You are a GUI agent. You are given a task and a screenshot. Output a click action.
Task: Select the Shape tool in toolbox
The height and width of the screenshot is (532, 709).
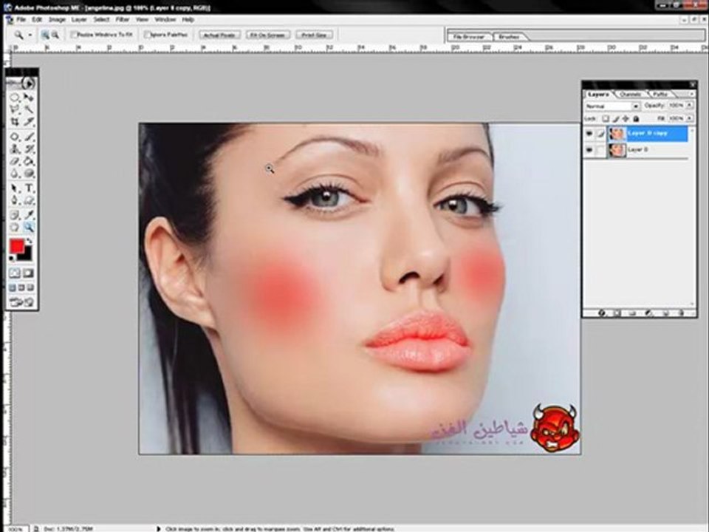pyautogui.click(x=29, y=200)
